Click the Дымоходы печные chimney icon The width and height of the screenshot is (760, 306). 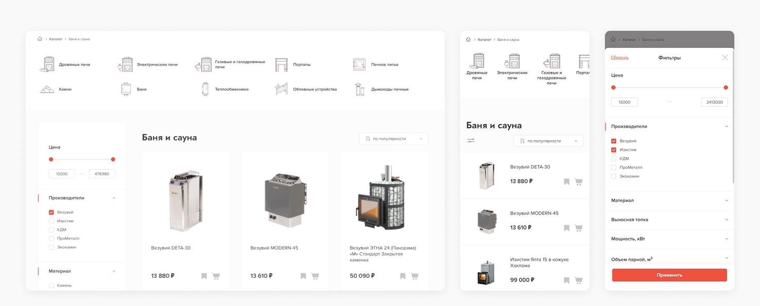click(360, 89)
